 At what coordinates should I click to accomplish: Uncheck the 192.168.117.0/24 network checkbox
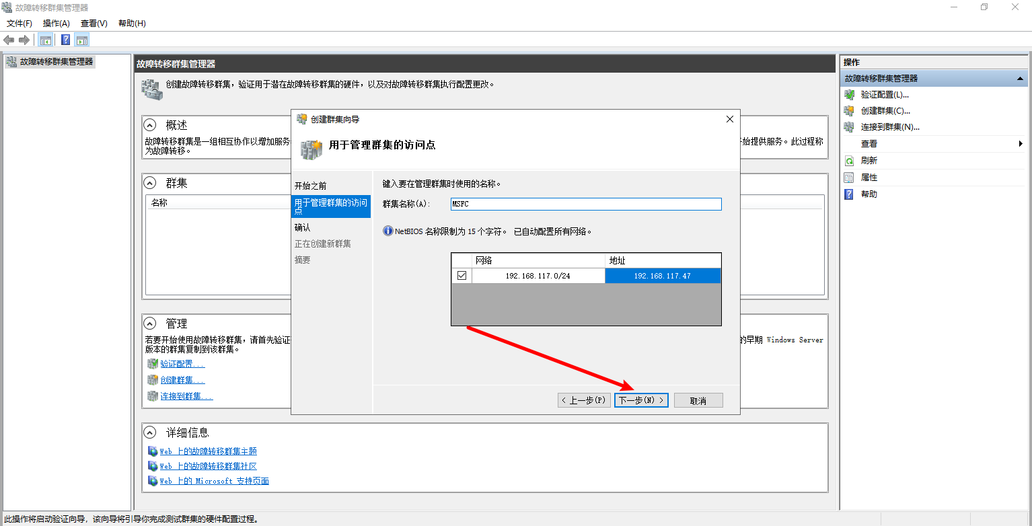[462, 276]
